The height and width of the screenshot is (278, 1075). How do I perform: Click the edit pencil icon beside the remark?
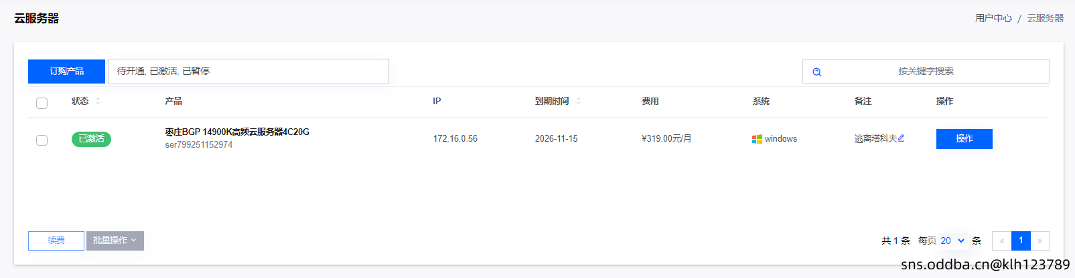pos(902,138)
